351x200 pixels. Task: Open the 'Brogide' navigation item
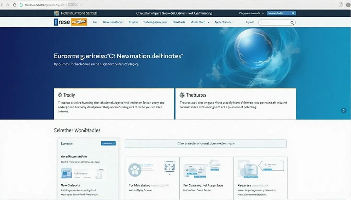133,22
